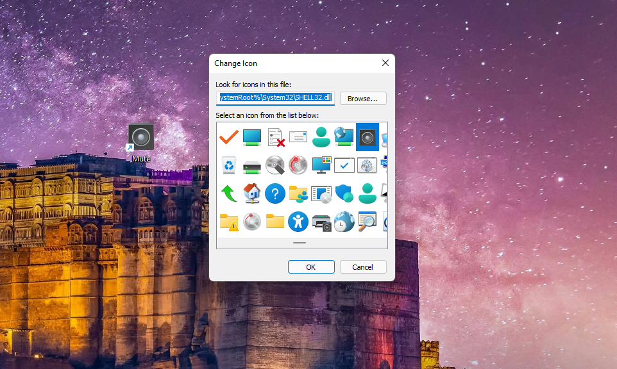Select the blue accessibility person icon

click(298, 222)
